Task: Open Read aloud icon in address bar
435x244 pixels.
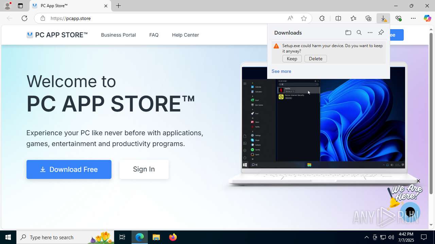Action: (x=290, y=18)
